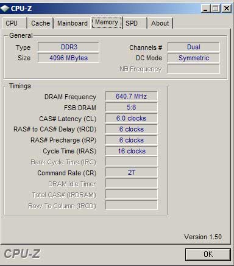Click the empty NB Frequency field
234x266 pixels.
pyautogui.click(x=194, y=69)
